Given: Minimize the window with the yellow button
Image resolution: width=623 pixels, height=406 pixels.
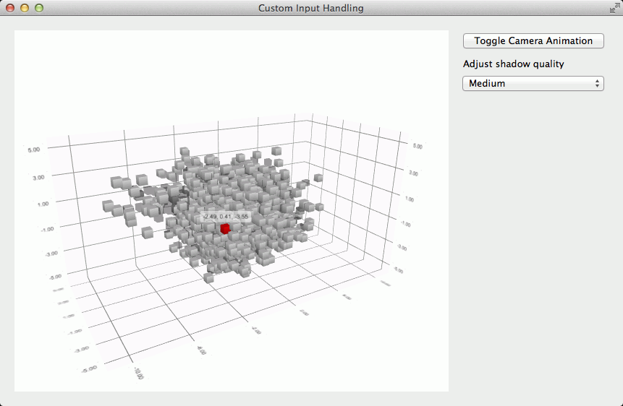Looking at the screenshot, I should tap(25, 8).
